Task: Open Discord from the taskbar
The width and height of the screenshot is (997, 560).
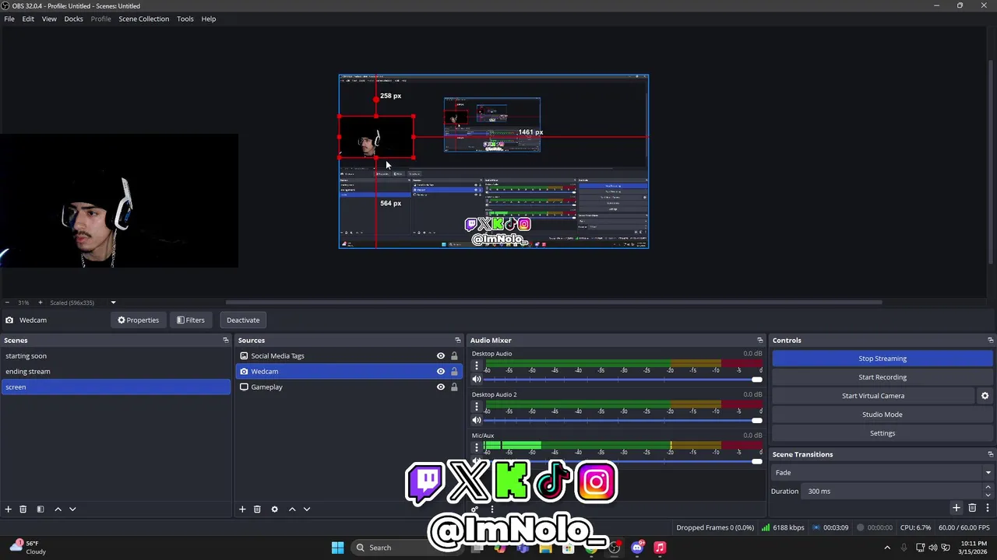Action: [637, 548]
